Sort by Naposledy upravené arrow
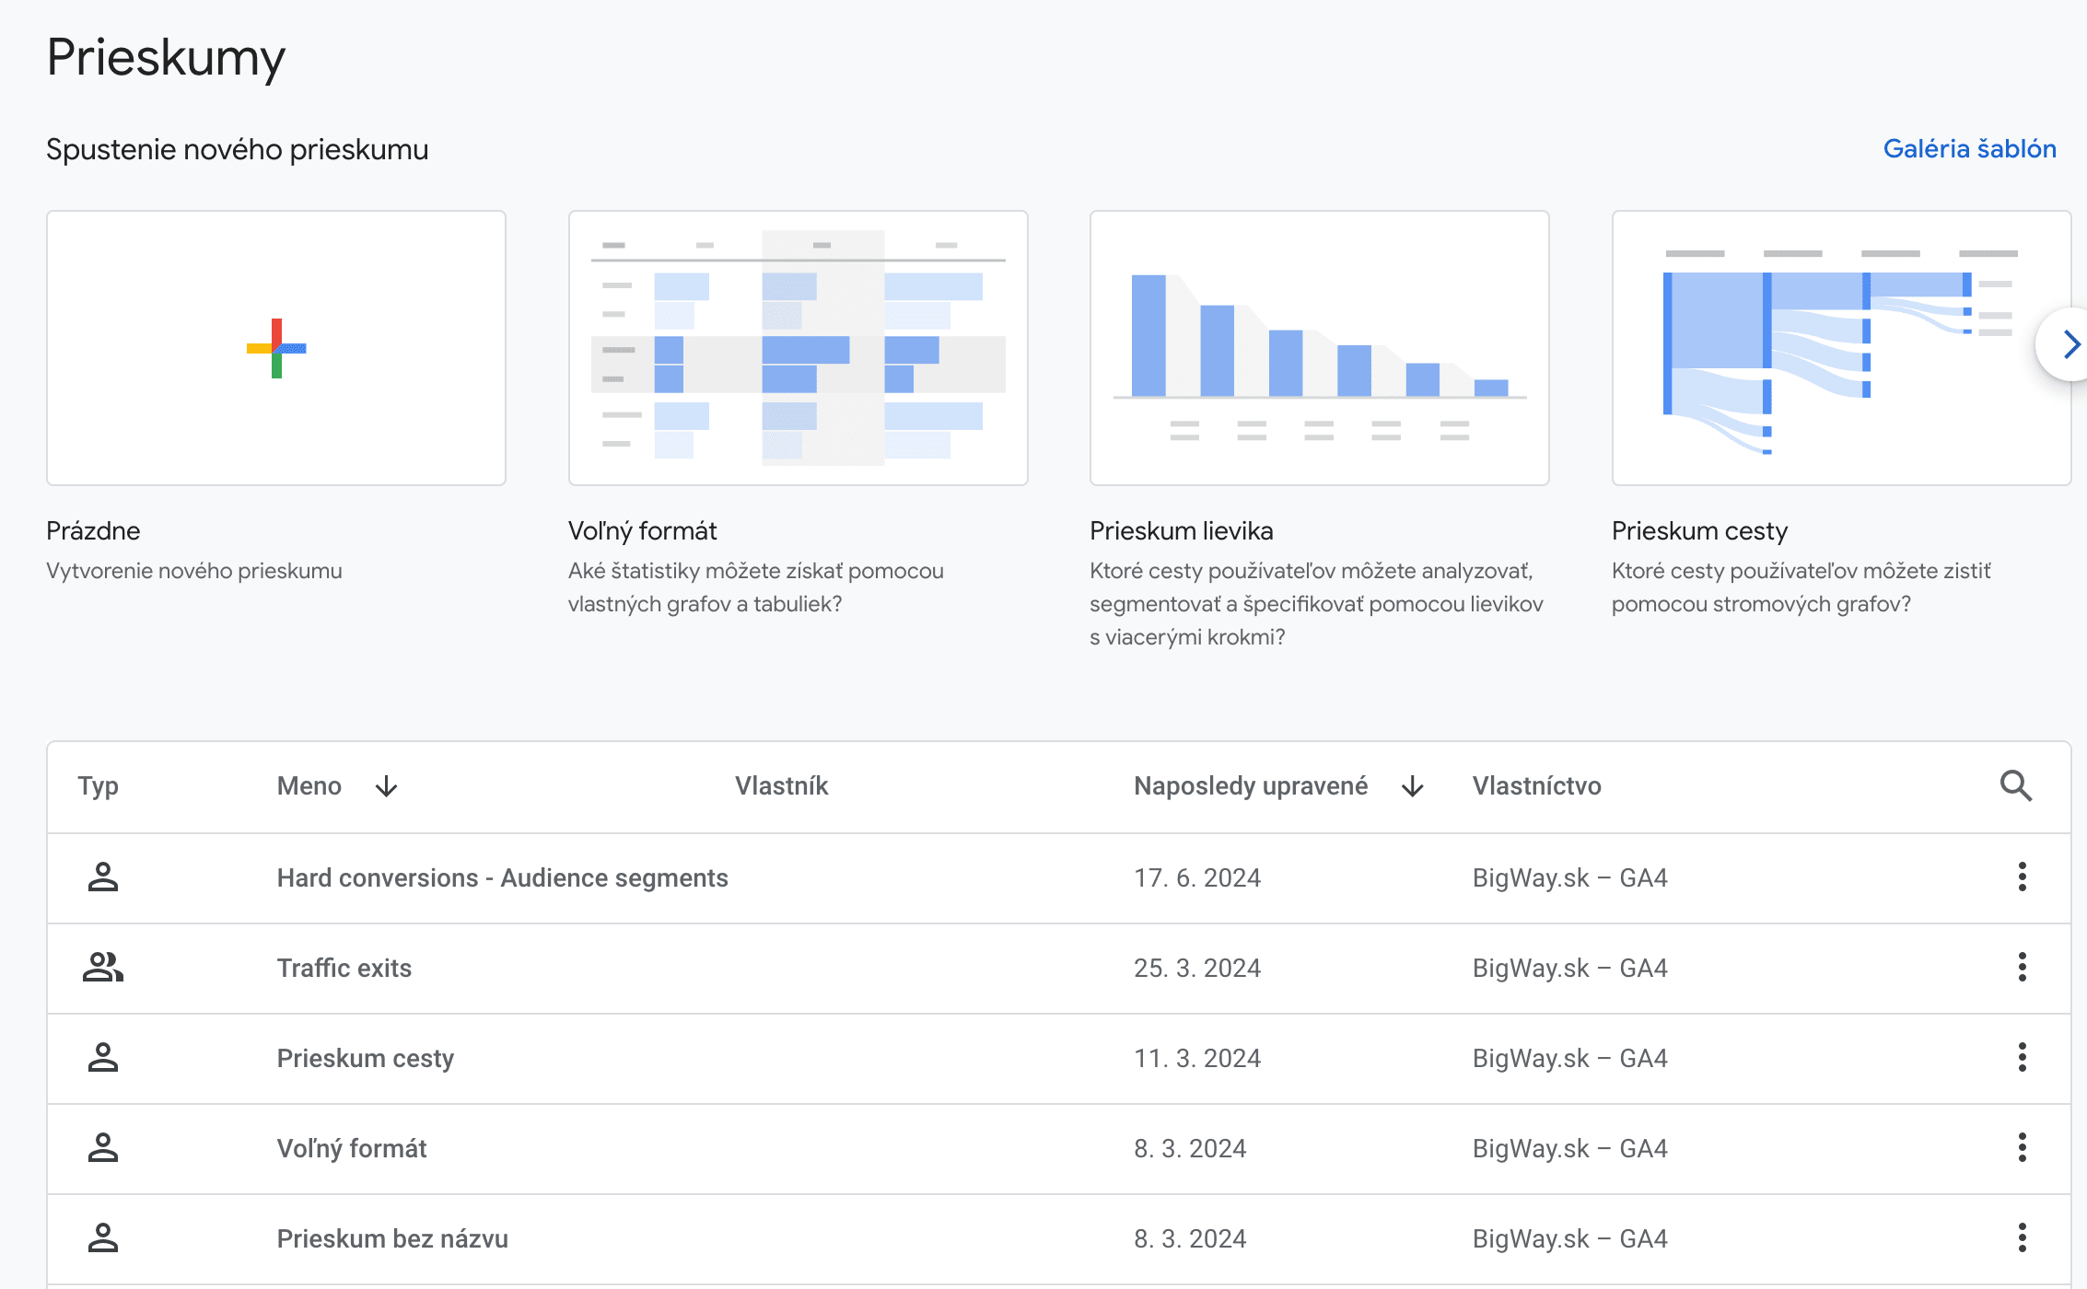 [x=1412, y=785]
